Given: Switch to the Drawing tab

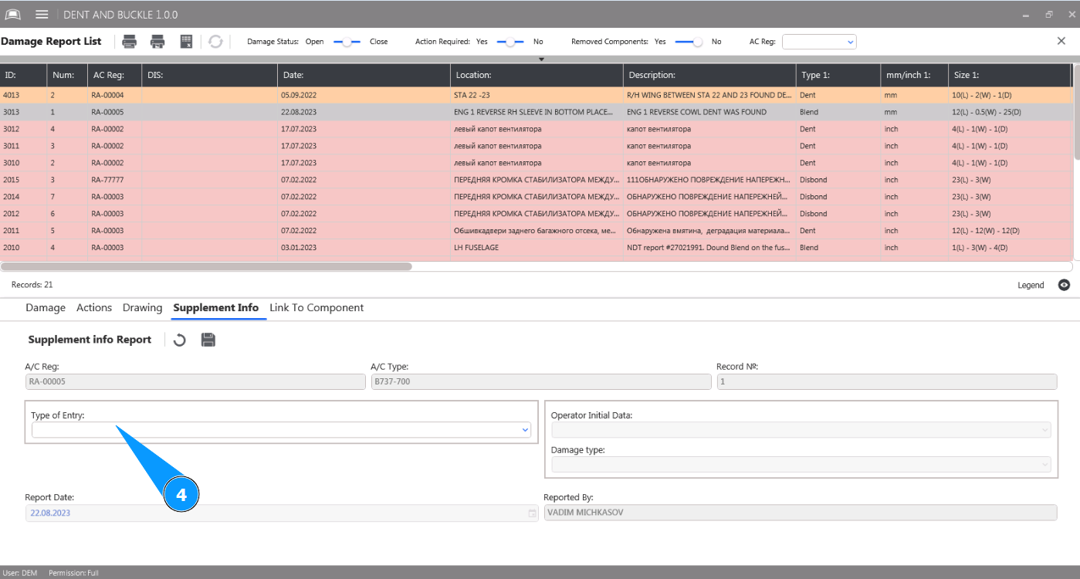Looking at the screenshot, I should click(142, 307).
